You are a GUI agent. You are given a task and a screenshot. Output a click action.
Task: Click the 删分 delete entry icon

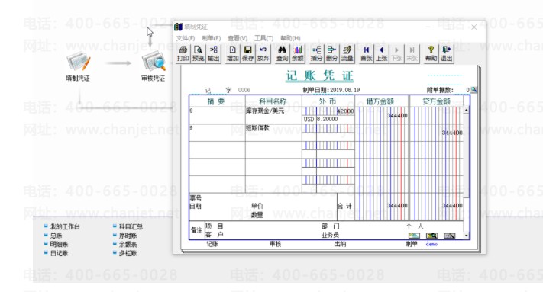pyautogui.click(x=331, y=54)
